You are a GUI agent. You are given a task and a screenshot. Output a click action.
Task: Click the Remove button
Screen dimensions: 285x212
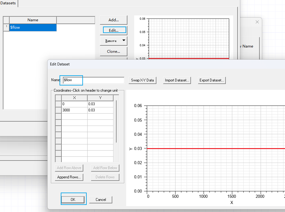coord(111,41)
